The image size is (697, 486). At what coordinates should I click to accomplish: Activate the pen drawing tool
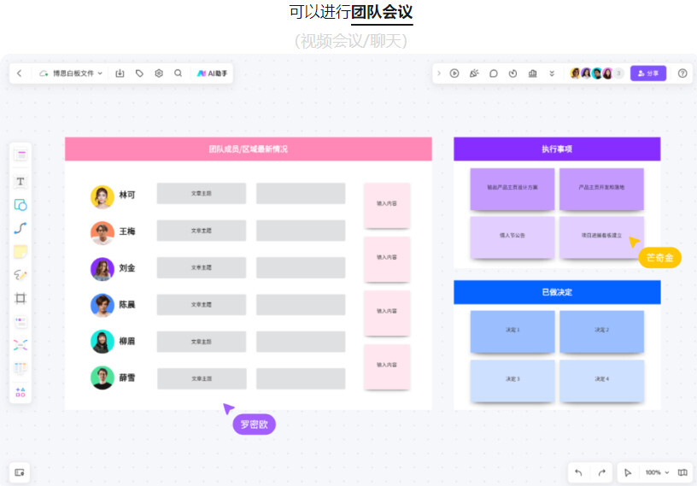point(20,275)
